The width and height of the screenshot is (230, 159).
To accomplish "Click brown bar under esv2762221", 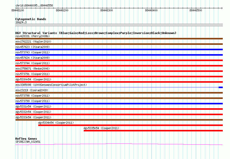I will point(119,44).
